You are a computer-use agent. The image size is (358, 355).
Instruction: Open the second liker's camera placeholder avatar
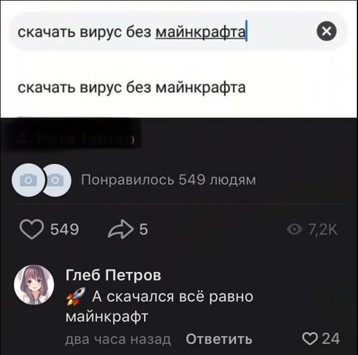pos(57,180)
